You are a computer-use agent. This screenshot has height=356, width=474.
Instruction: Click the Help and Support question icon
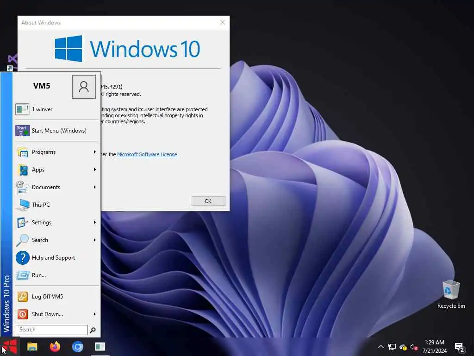23,258
